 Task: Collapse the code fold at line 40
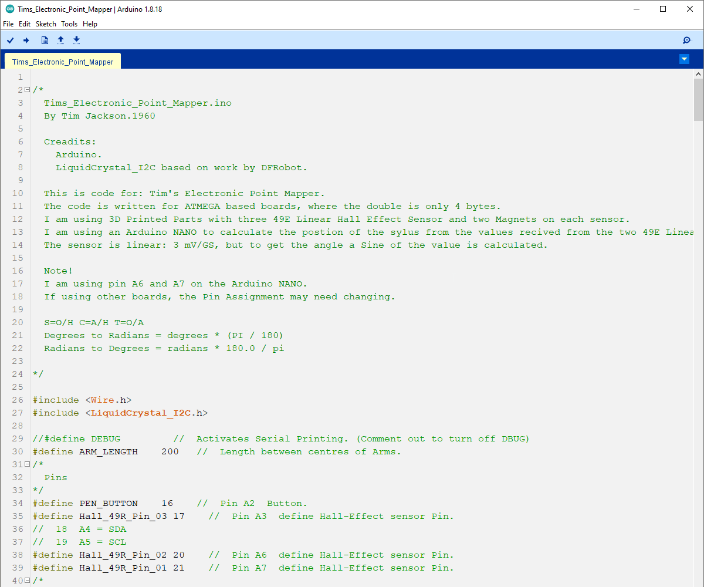(26, 580)
